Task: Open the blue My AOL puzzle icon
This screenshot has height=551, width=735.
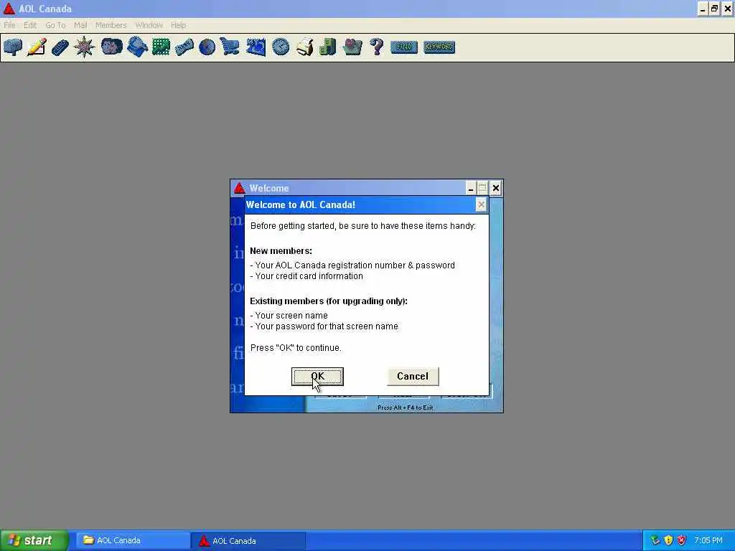Action: point(256,47)
